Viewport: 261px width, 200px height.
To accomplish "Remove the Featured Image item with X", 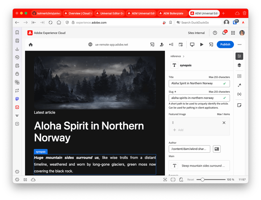I will tap(224, 123).
